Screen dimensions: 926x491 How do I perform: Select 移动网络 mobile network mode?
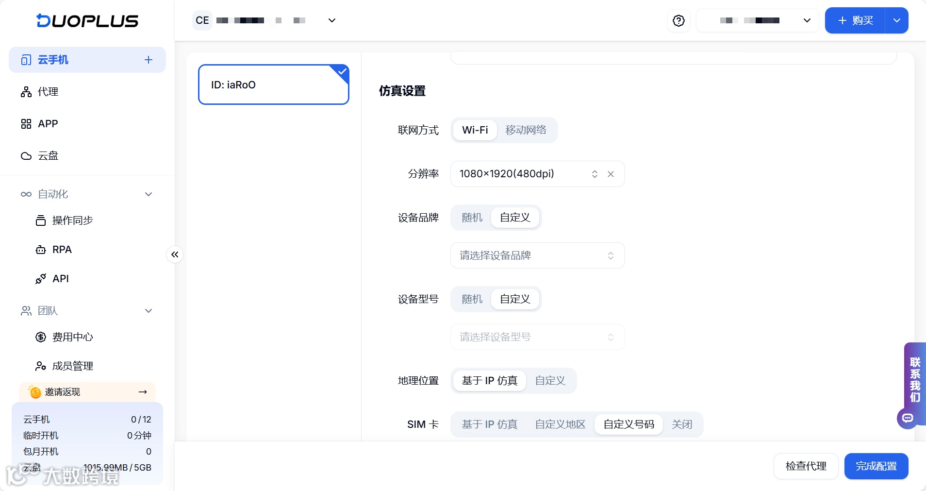click(x=526, y=130)
